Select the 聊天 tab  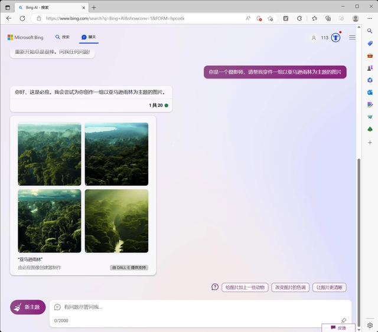point(89,37)
